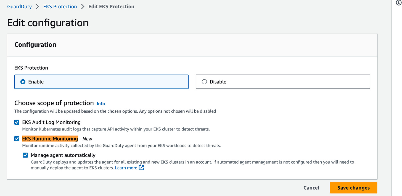
Task: Open the Learn more link
Action: [x=126, y=168]
